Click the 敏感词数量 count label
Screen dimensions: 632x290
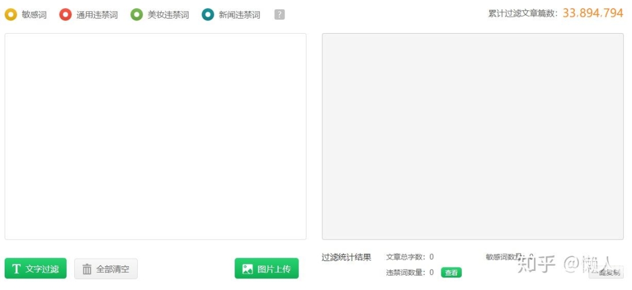coord(509,257)
